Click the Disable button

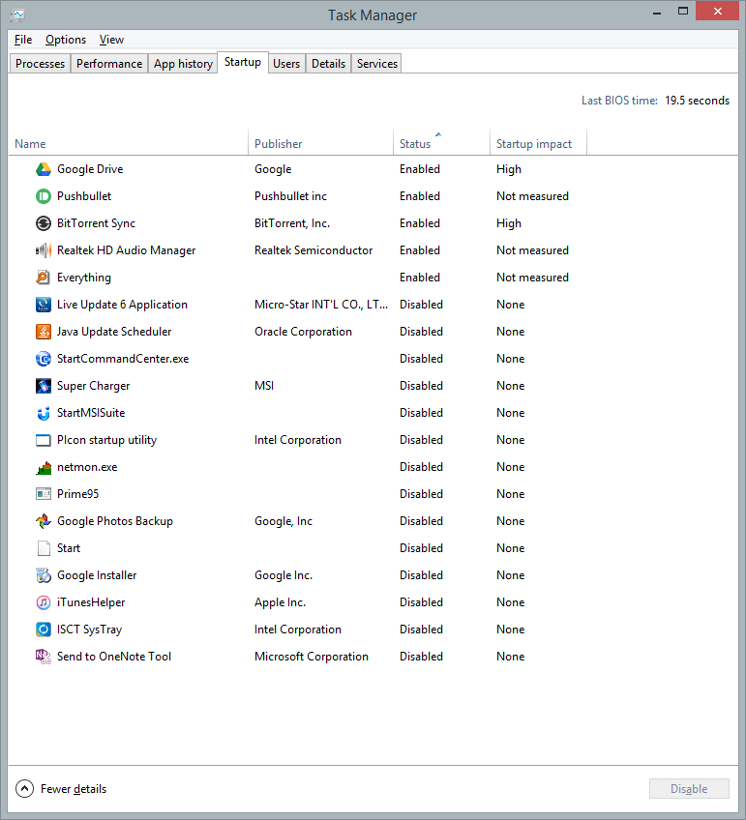tap(689, 789)
